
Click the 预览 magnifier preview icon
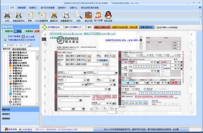78,15
